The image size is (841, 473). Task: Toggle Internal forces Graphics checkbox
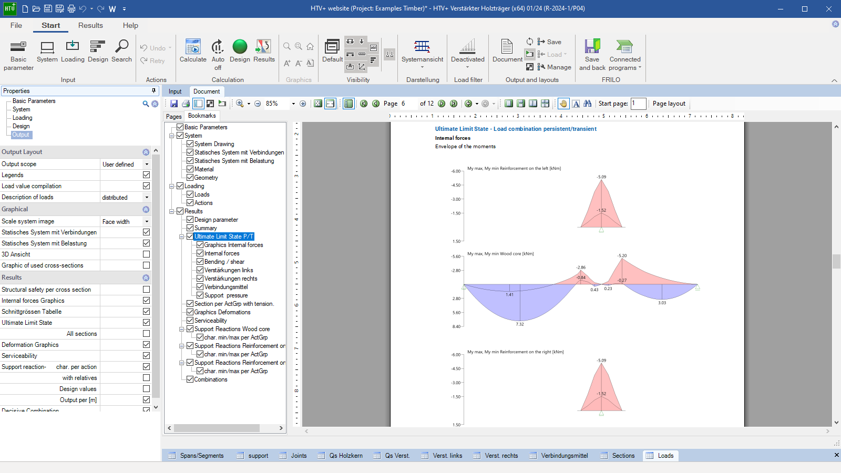pyautogui.click(x=146, y=301)
